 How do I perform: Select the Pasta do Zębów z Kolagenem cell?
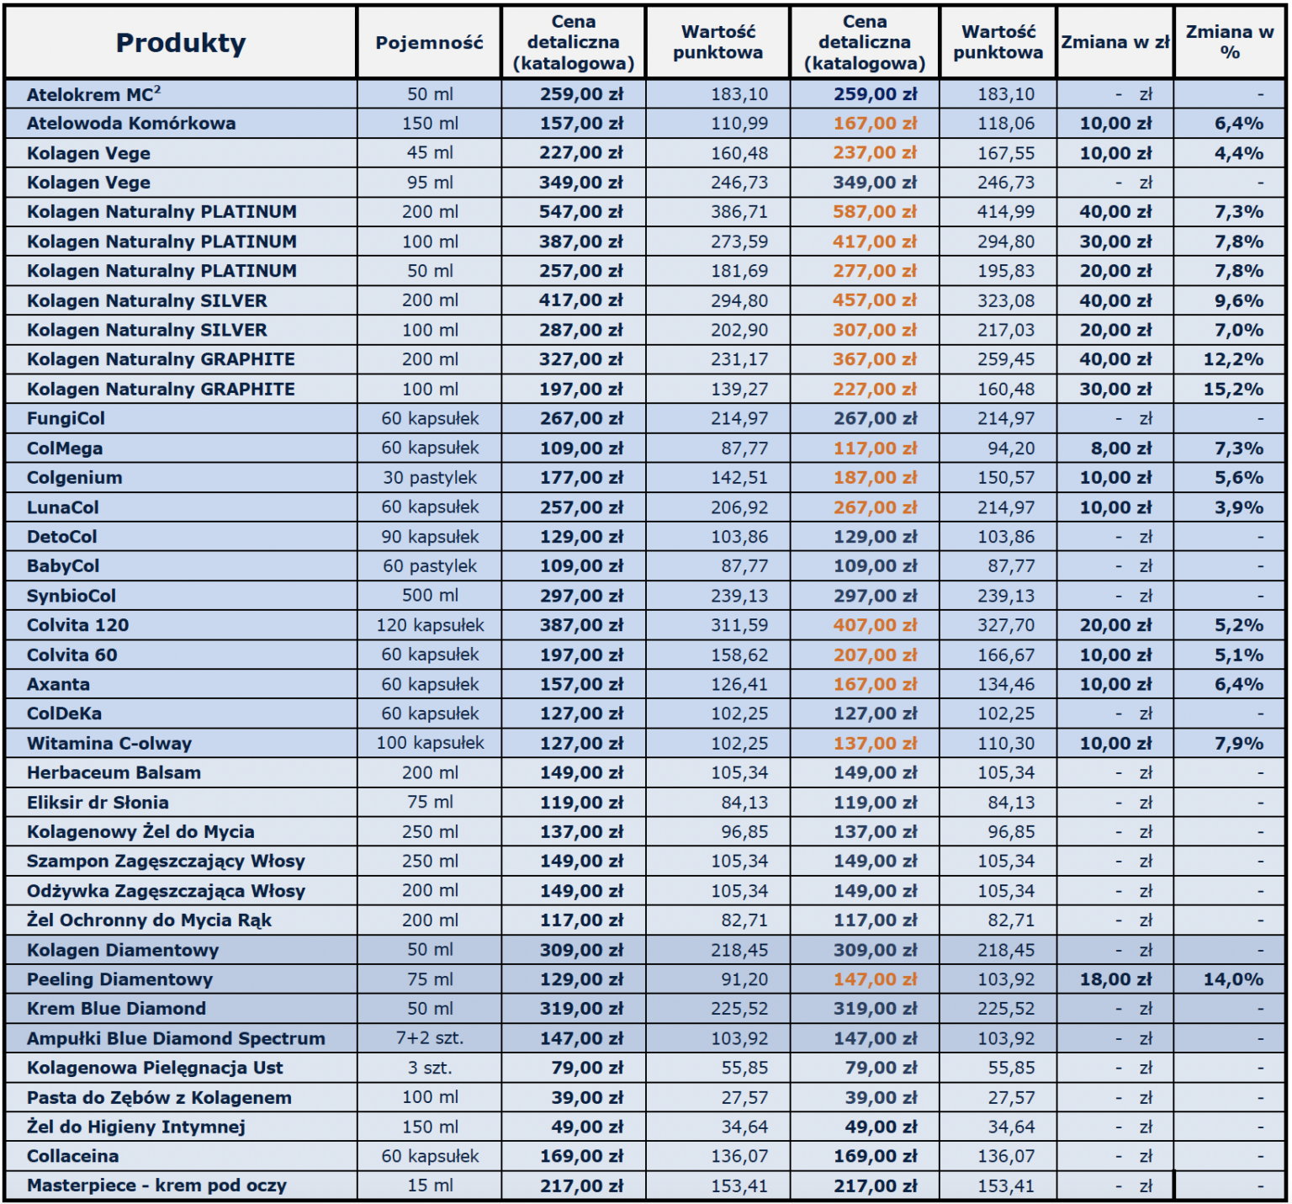[159, 1098]
